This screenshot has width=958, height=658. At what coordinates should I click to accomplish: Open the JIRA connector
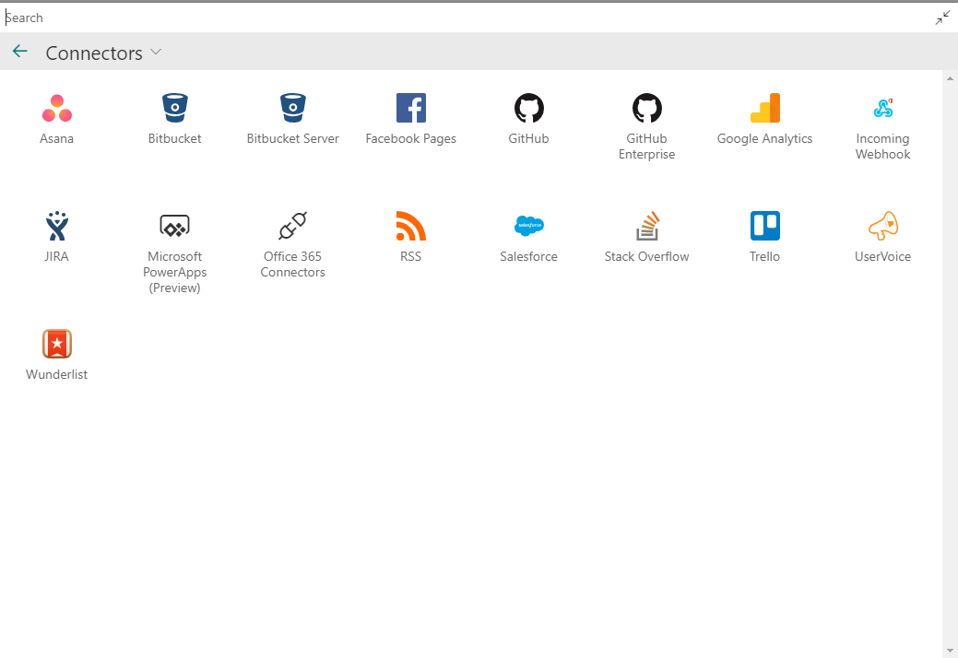point(57,227)
